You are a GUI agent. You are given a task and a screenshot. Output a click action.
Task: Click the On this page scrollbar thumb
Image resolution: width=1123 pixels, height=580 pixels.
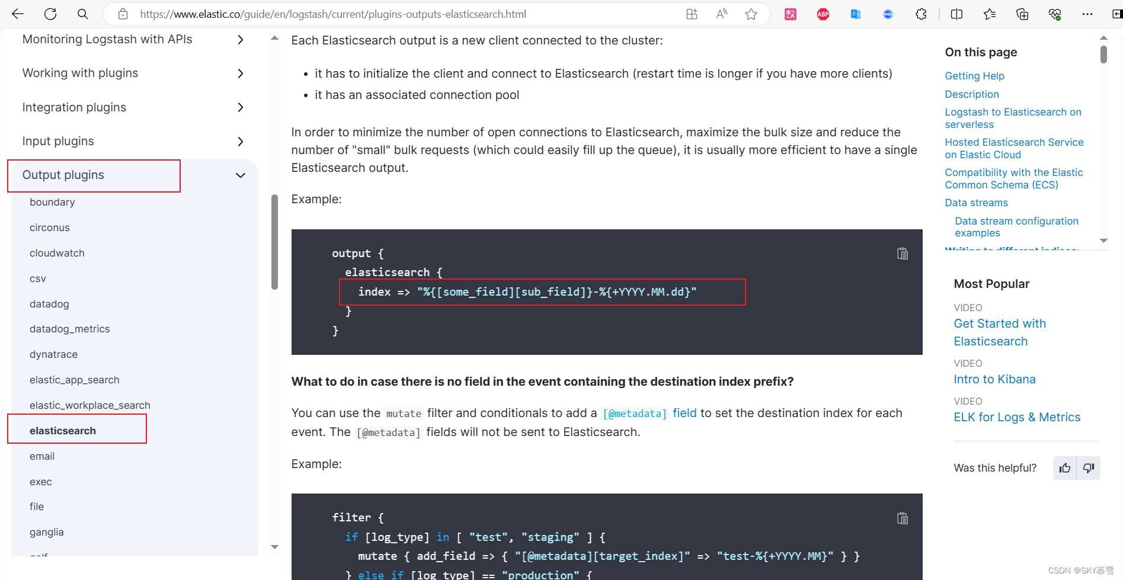pos(1103,54)
